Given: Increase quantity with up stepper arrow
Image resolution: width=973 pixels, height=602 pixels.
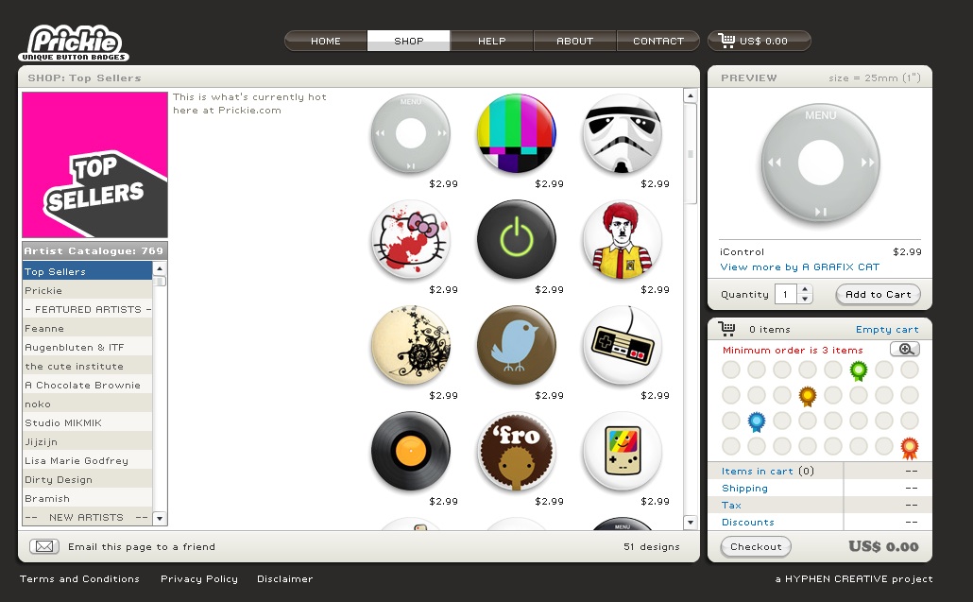Looking at the screenshot, I should (805, 289).
